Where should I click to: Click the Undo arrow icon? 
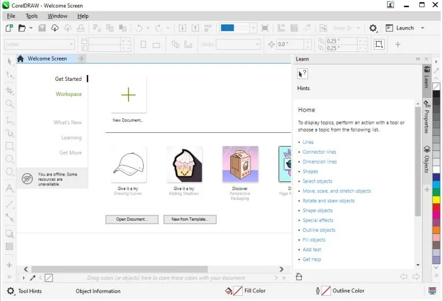(x=139, y=28)
